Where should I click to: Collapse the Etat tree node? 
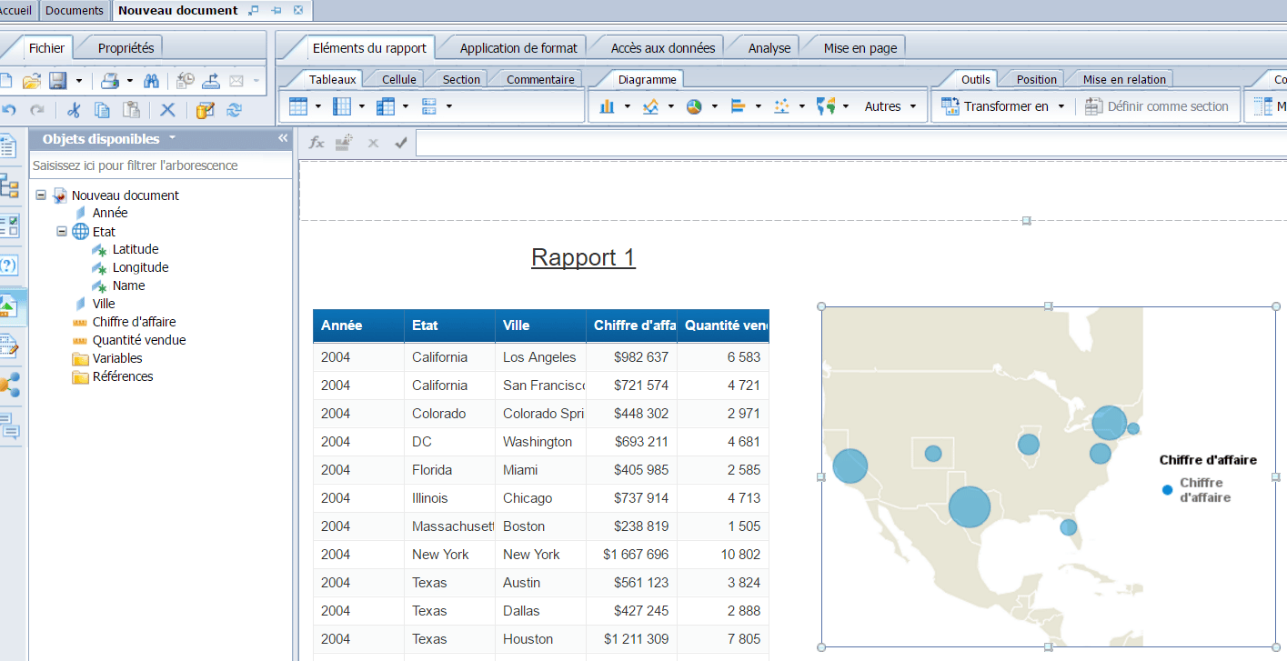coord(62,232)
